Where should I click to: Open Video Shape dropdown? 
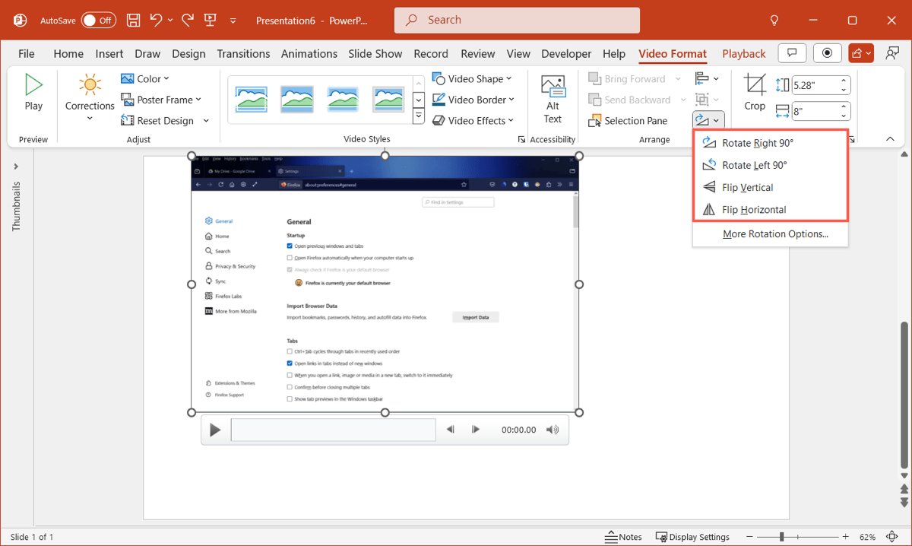[x=472, y=79]
